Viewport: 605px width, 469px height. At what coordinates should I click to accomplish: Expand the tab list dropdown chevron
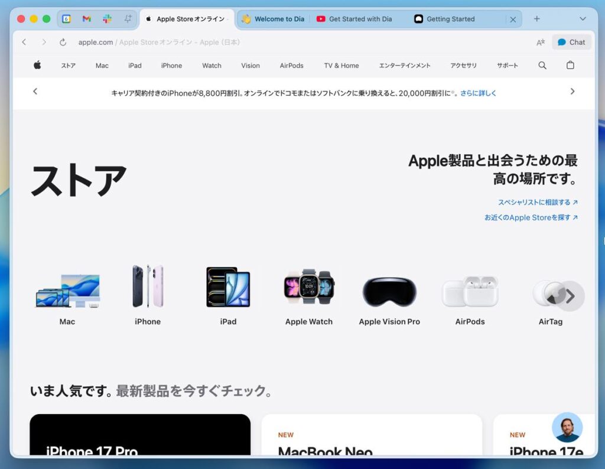[583, 19]
